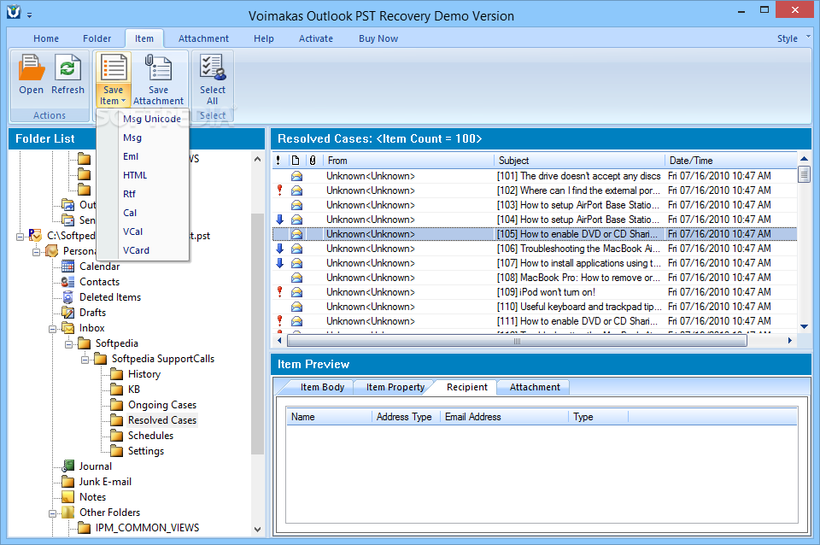
Task: Select the Resolved Cases folder
Action: [162, 420]
